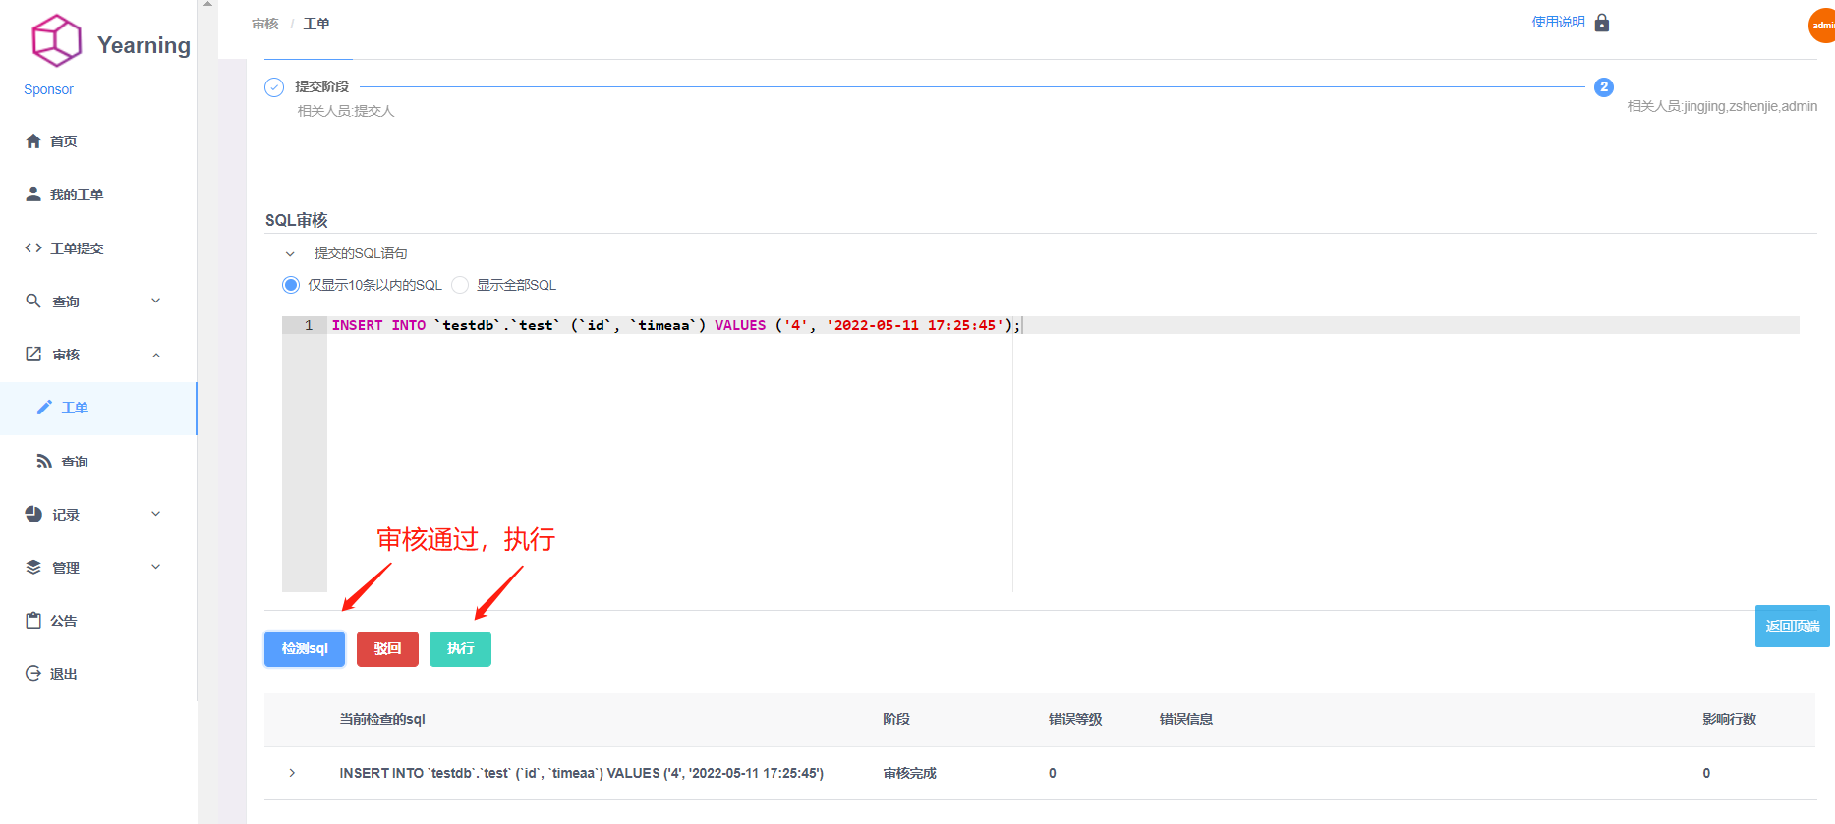Click the RSS feed icon beside 查询 submenu
Image resolution: width=1835 pixels, height=824 pixels.
tap(44, 462)
